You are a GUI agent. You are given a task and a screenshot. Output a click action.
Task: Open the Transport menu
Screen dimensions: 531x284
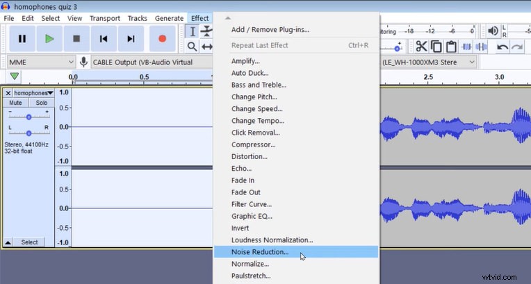click(x=105, y=18)
